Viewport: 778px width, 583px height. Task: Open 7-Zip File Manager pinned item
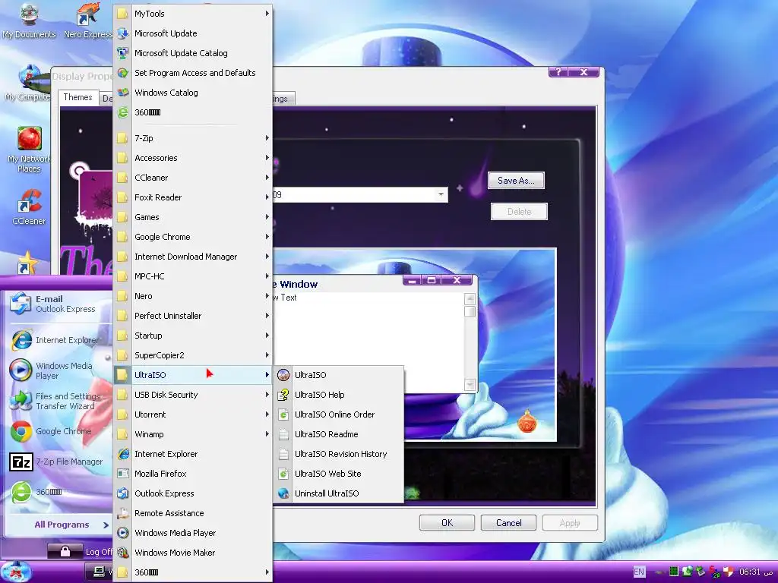coord(58,462)
